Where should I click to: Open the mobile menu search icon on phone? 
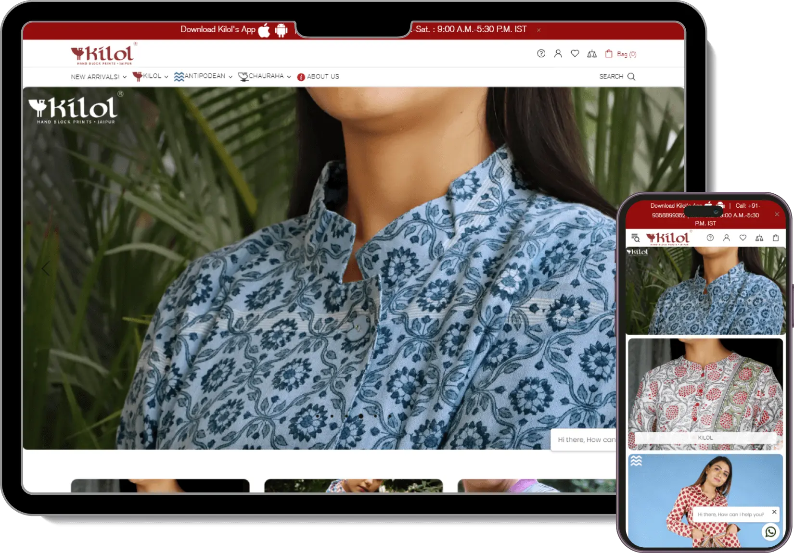point(635,238)
